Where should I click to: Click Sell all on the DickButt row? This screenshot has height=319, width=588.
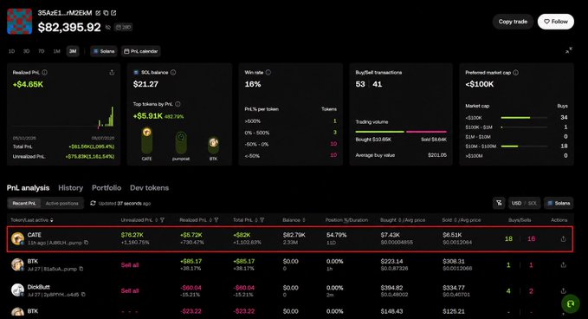pos(130,291)
